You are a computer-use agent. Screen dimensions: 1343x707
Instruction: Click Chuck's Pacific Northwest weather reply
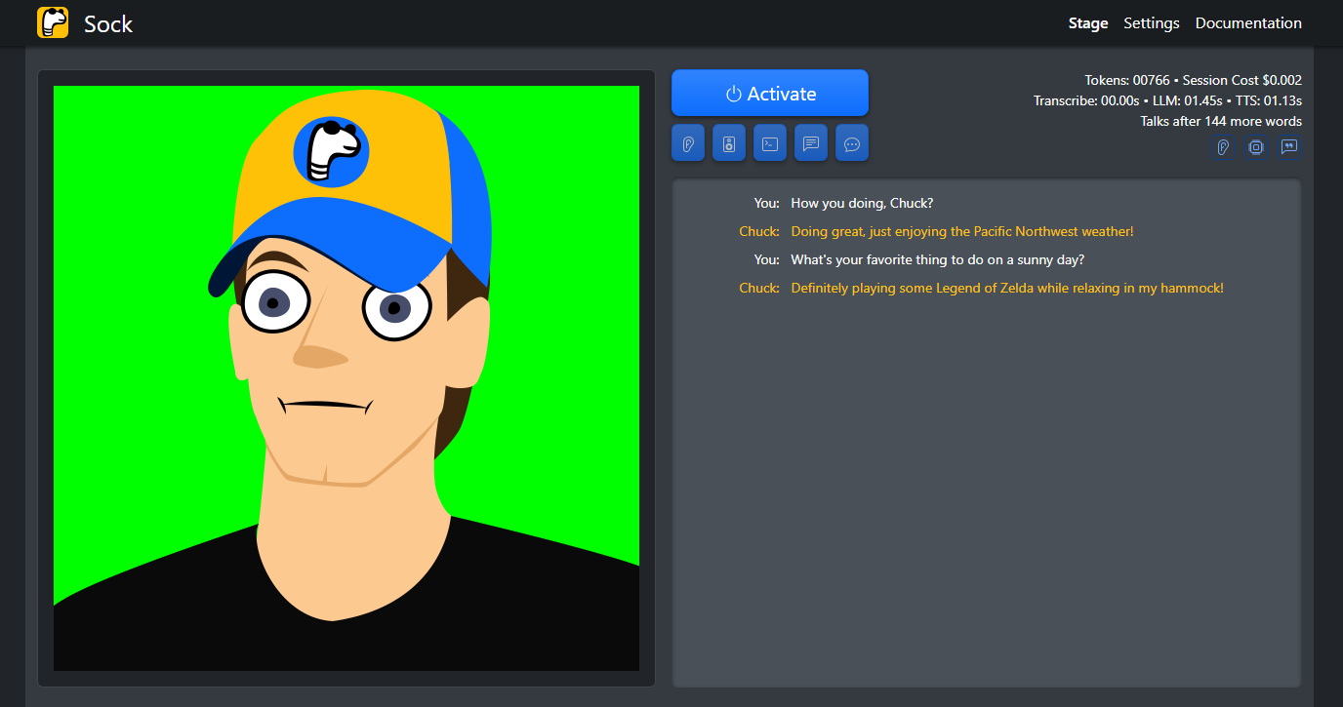click(961, 231)
